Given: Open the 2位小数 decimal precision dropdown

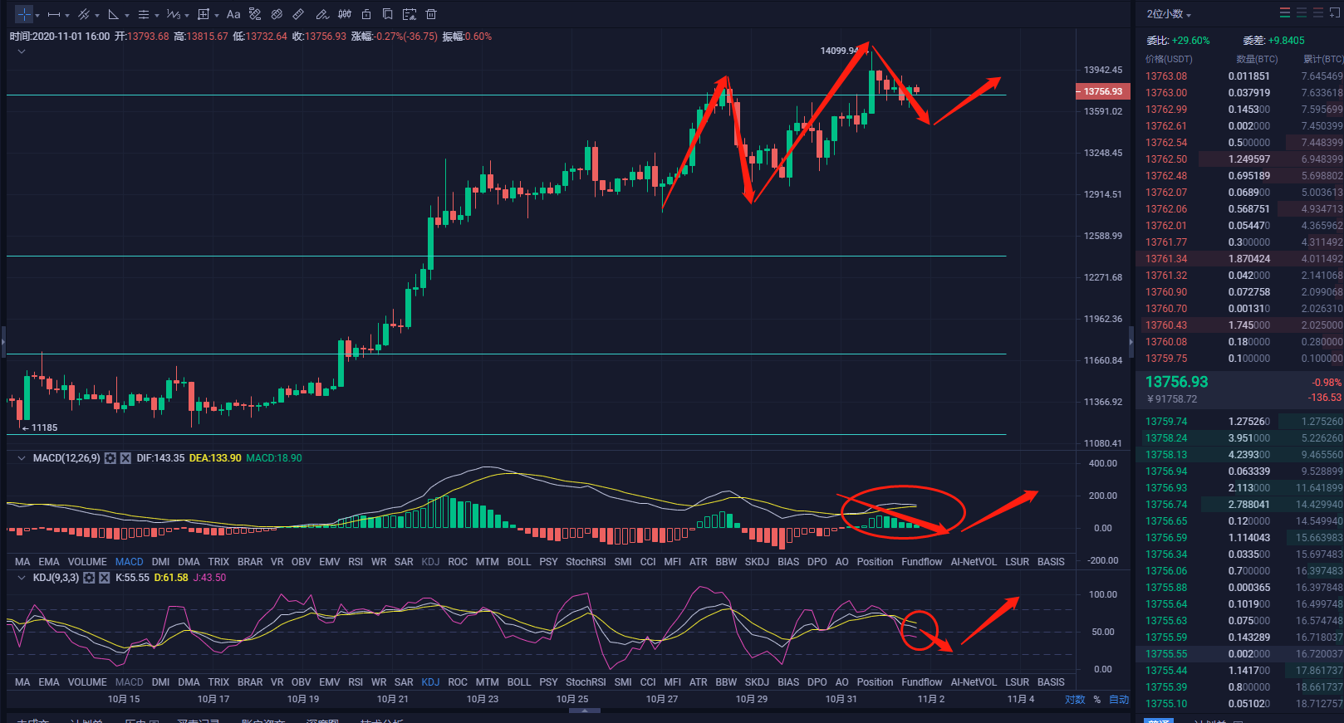Looking at the screenshot, I should point(1169,14).
